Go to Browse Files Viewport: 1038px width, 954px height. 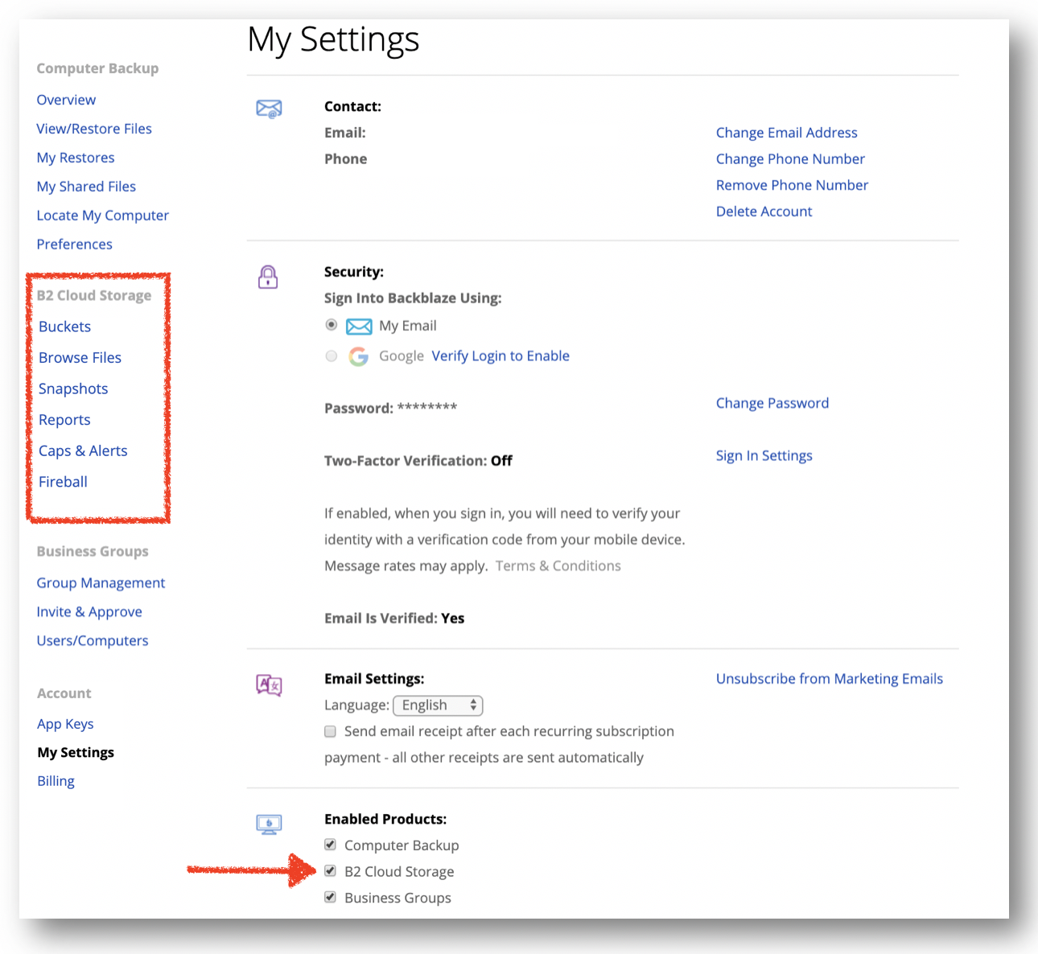pyautogui.click(x=80, y=358)
